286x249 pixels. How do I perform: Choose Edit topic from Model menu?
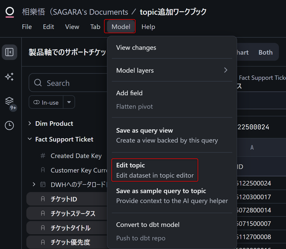(155, 170)
